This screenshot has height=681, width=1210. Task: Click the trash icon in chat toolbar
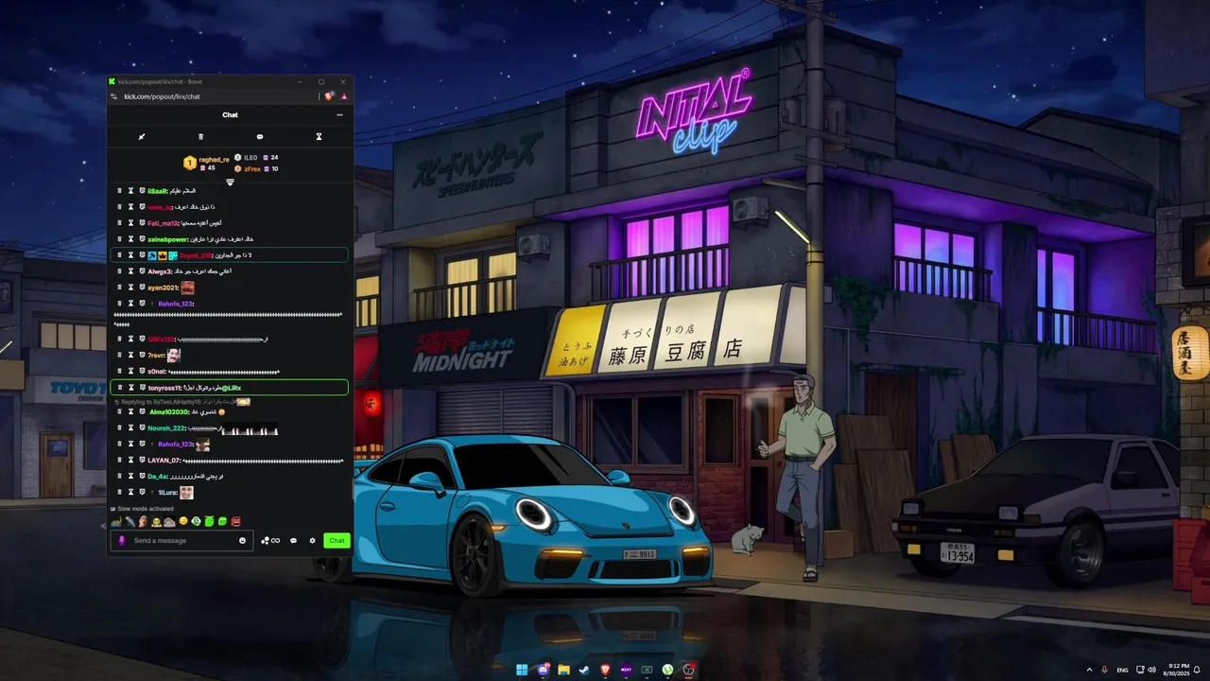[x=200, y=137]
